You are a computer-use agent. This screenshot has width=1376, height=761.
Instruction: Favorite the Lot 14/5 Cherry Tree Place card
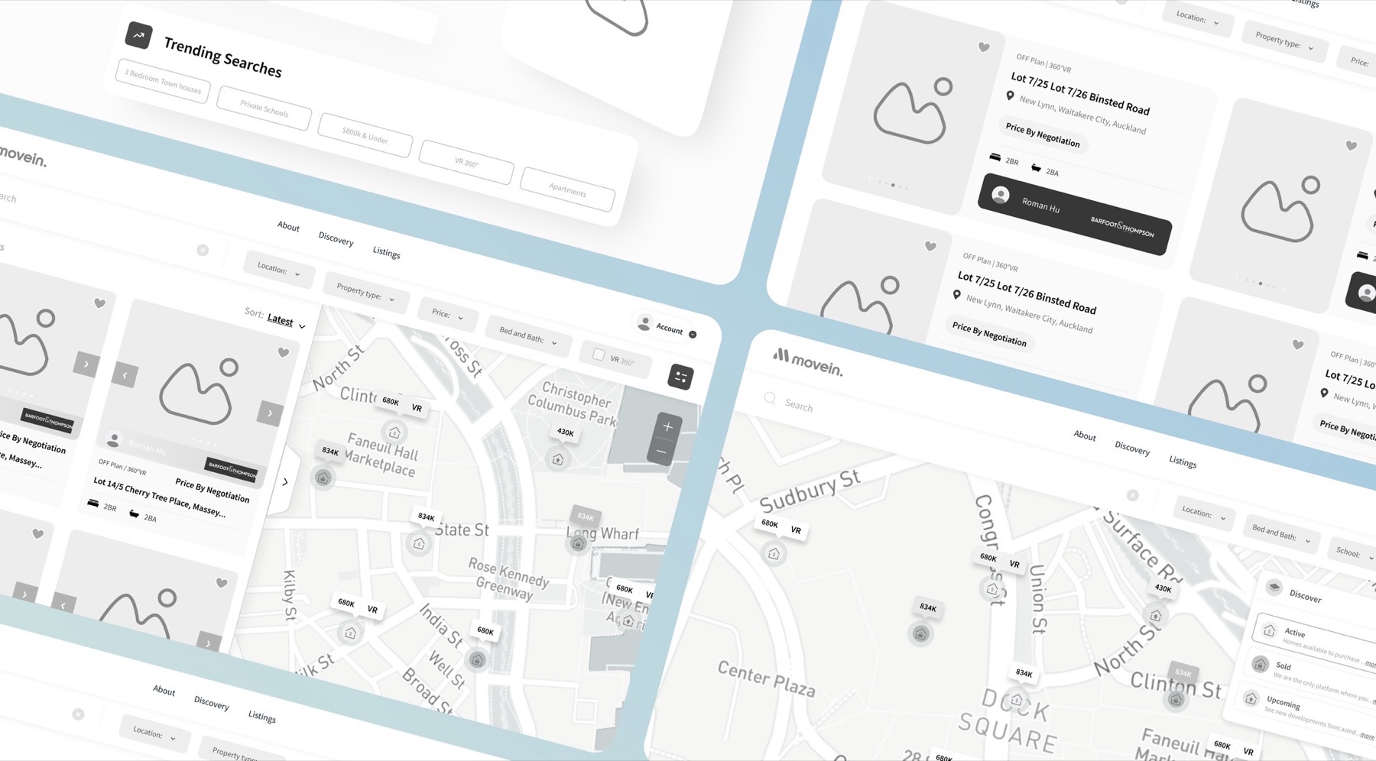284,352
